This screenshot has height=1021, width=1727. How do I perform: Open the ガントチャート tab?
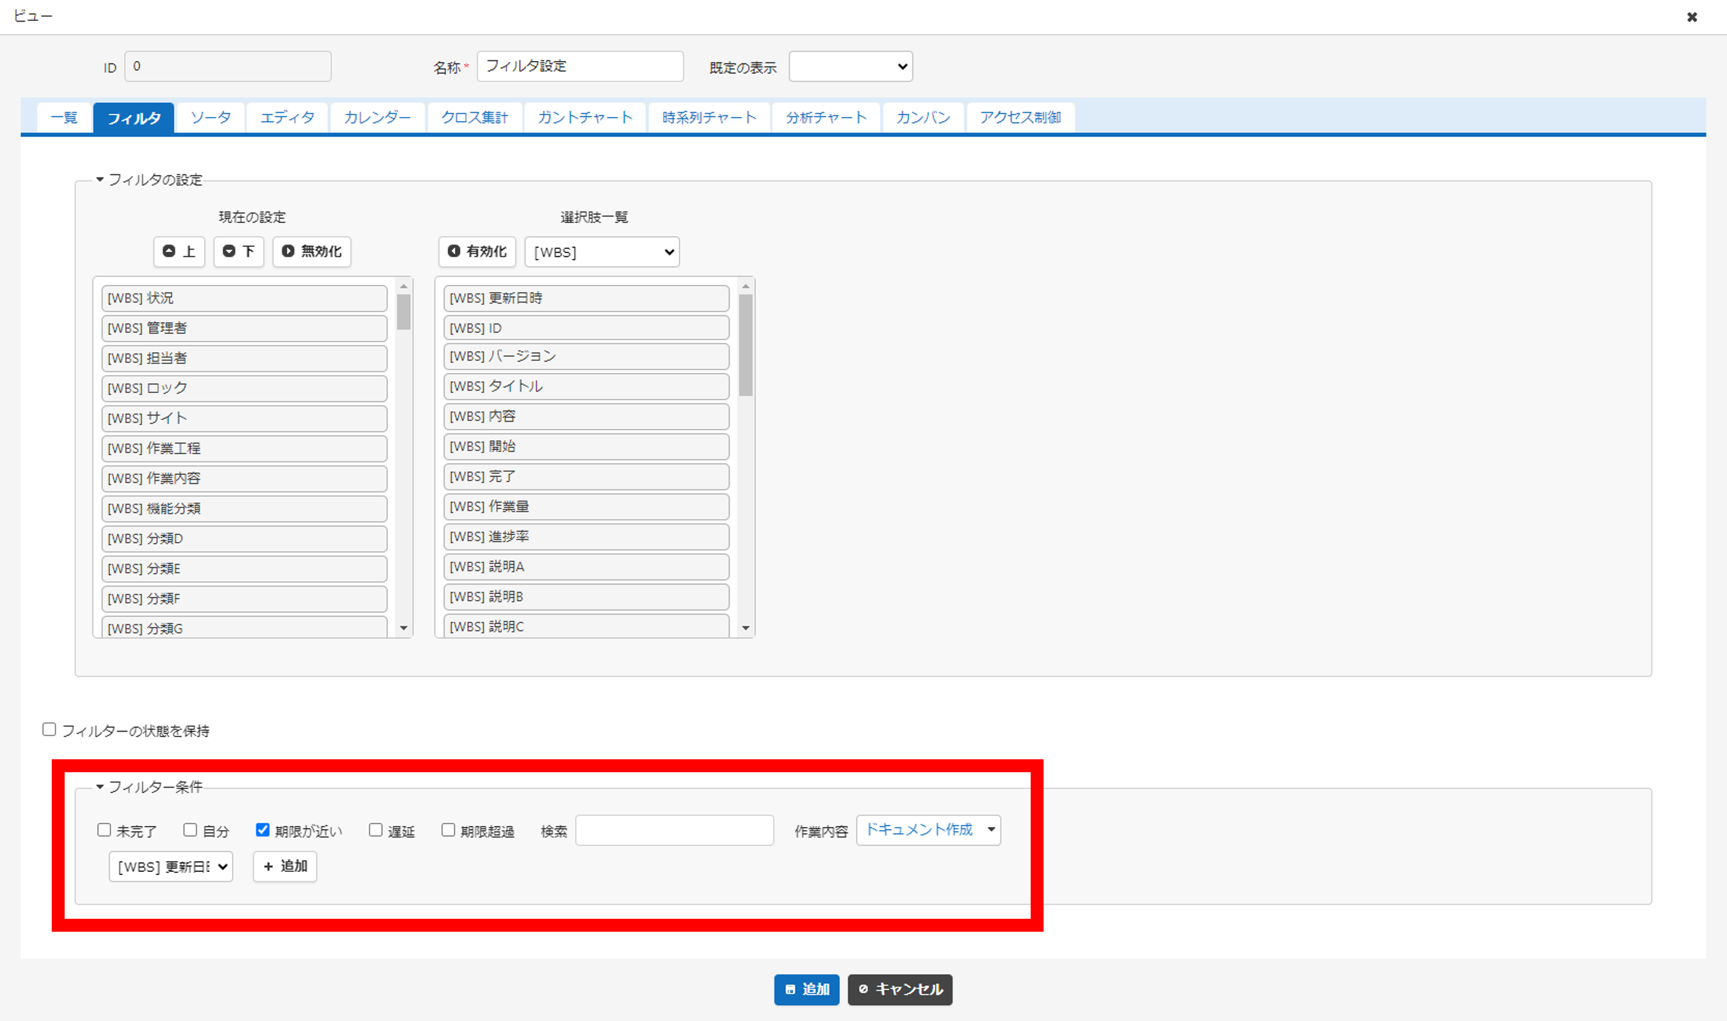[585, 118]
